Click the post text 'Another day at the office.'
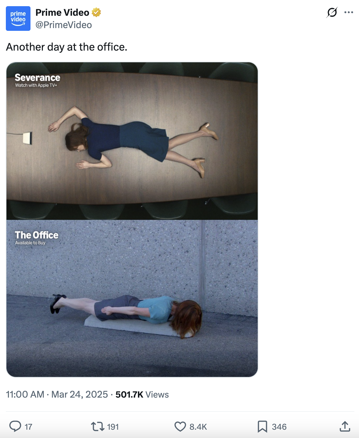 (67, 47)
